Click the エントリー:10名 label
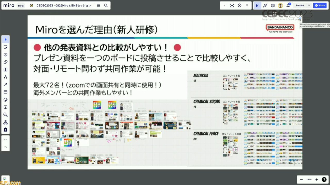Image resolution: width=330 pixels, height=185 pixels. point(232,134)
